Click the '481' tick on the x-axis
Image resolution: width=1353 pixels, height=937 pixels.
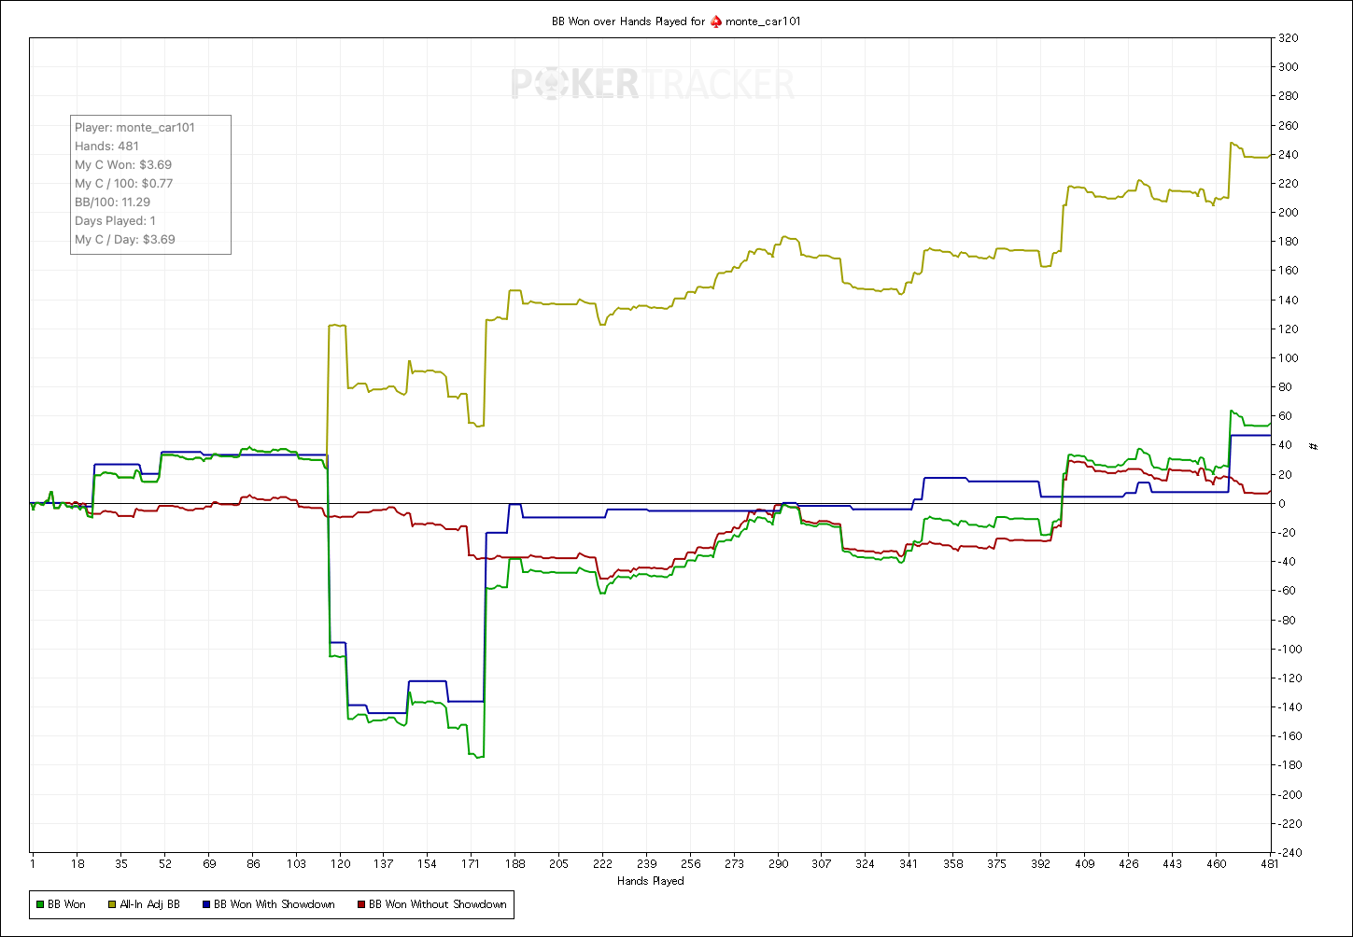1270,864
